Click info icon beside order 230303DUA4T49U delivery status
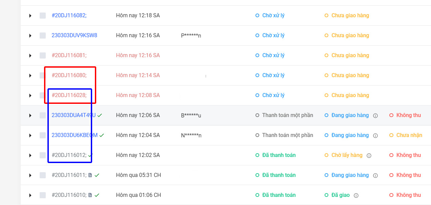431x205 pixels. pyautogui.click(x=375, y=116)
